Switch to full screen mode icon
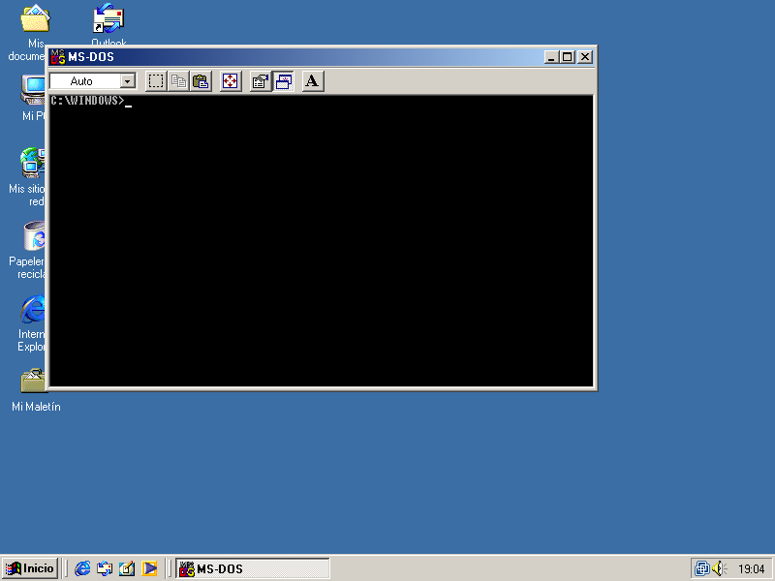 [230, 81]
